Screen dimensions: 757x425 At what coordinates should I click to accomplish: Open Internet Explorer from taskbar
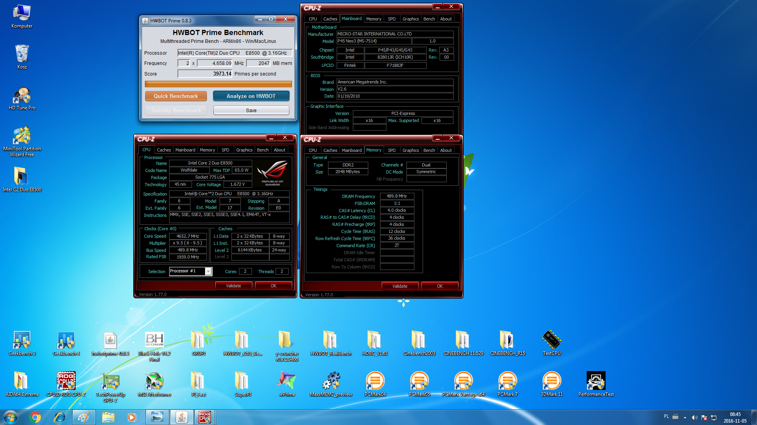click(60, 417)
